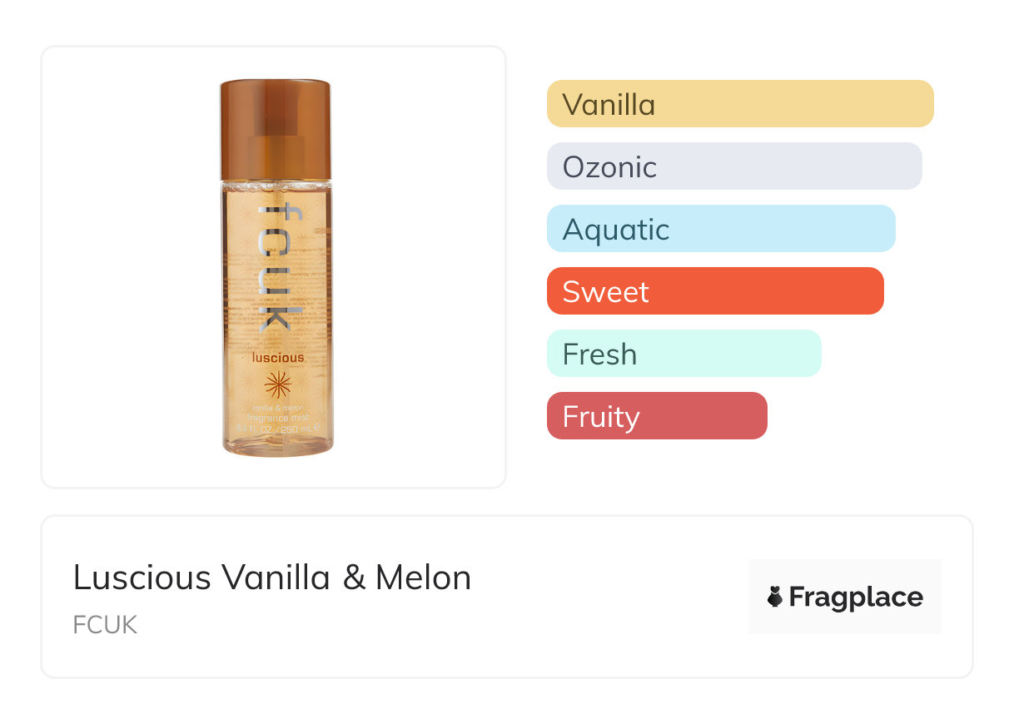Click the starburst symbol on the bottle
Screen dimensions: 1014x719
click(x=277, y=384)
